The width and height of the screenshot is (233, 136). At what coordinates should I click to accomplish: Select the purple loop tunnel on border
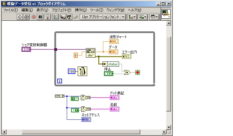coord(56,49)
